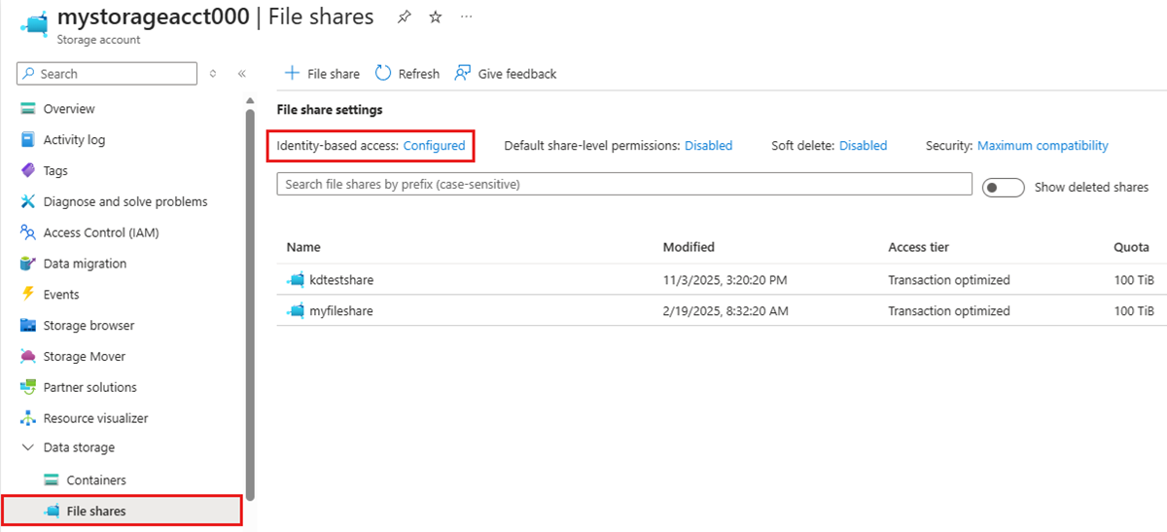
Task: Click the Storage Mover icon
Action: (27, 357)
